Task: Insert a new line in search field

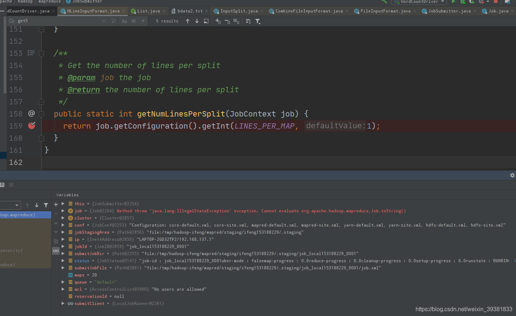Action: pos(113,21)
